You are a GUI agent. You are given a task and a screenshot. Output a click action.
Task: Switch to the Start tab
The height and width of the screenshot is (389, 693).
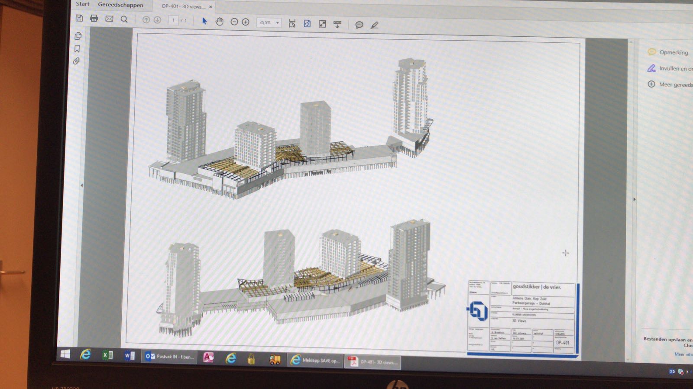(x=82, y=4)
